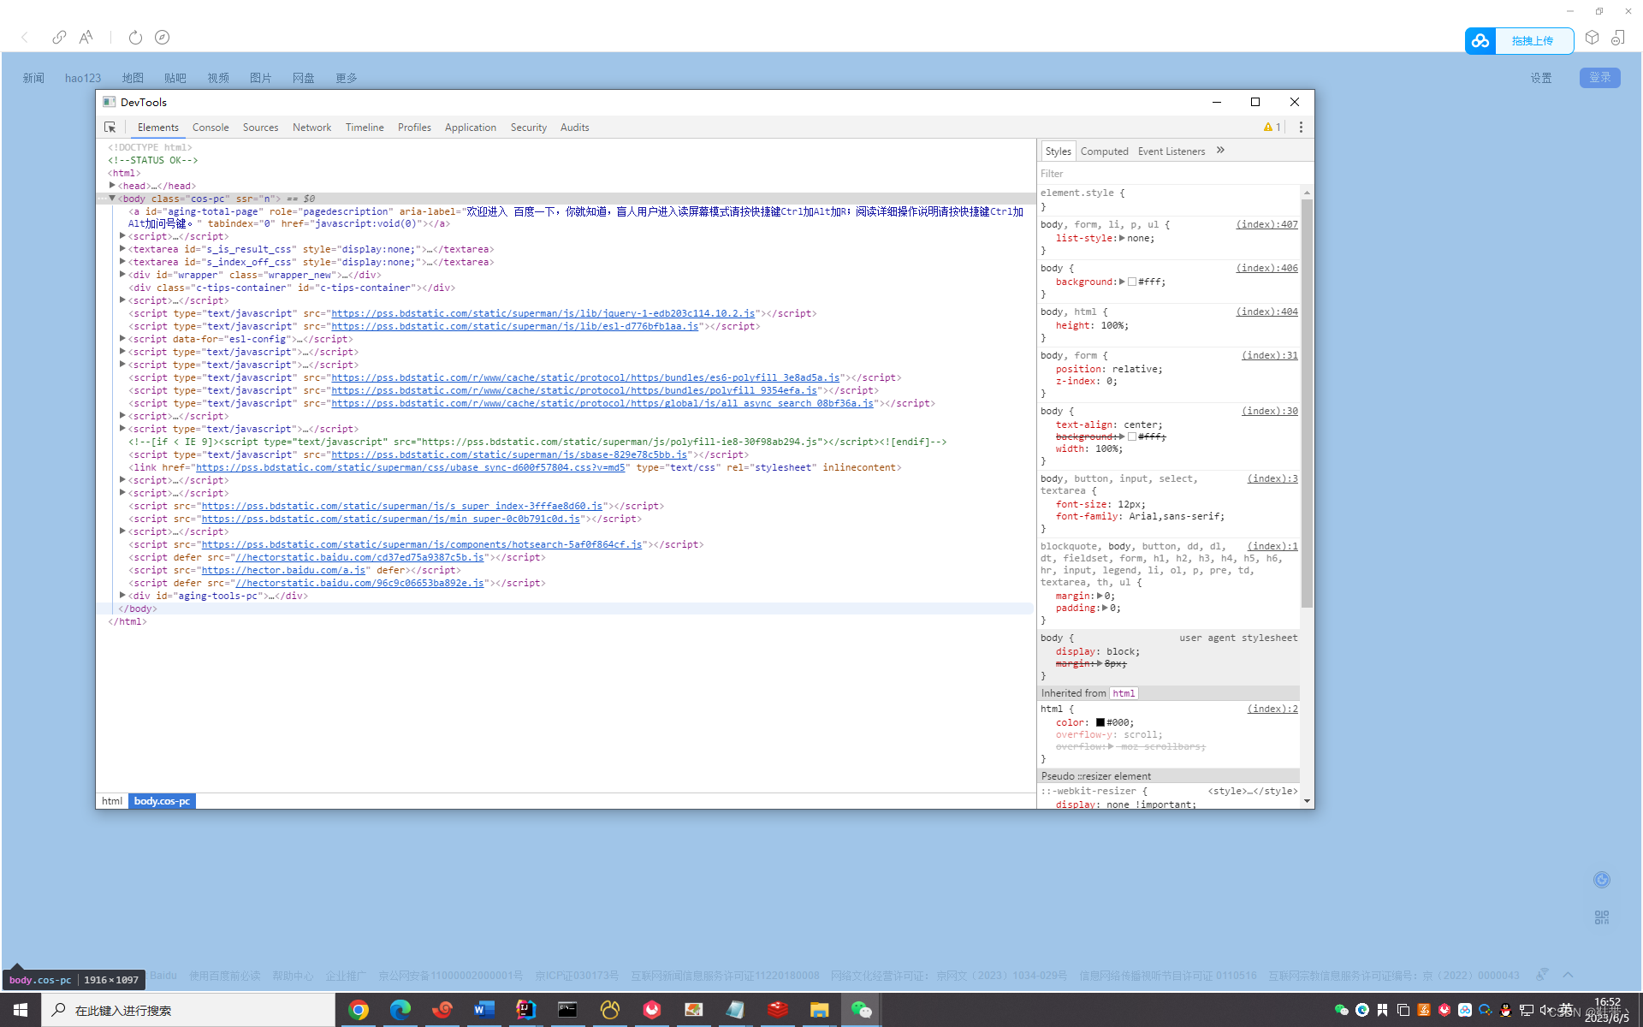1643x1027 pixels.
Task: Expand margin shorthand in blockquote rule
Action: point(1100,596)
